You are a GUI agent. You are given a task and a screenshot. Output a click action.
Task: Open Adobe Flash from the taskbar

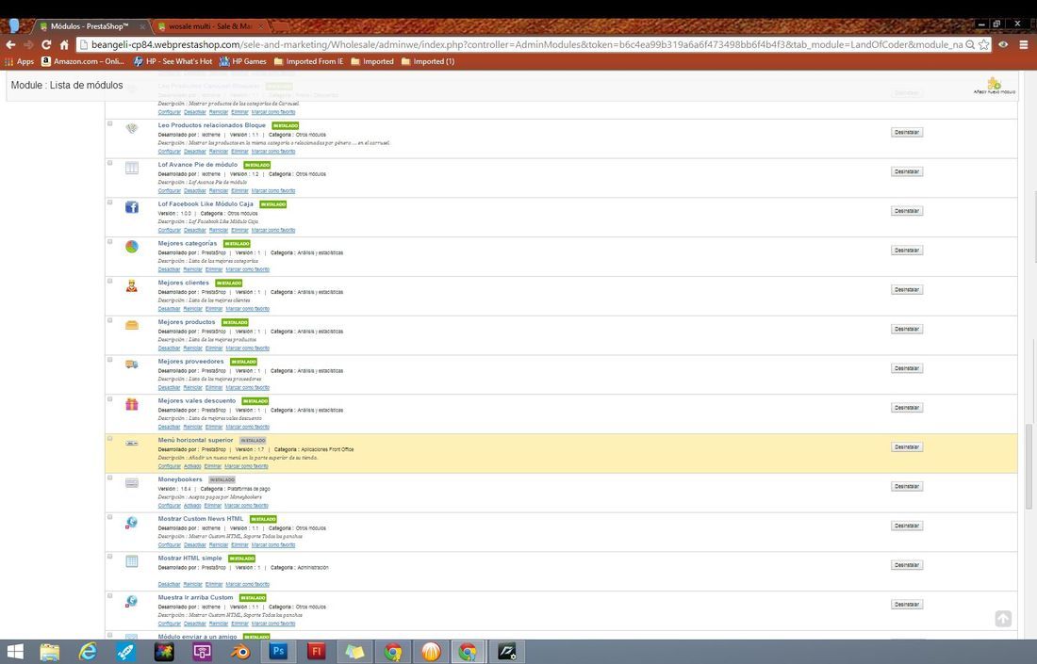pyautogui.click(x=317, y=652)
